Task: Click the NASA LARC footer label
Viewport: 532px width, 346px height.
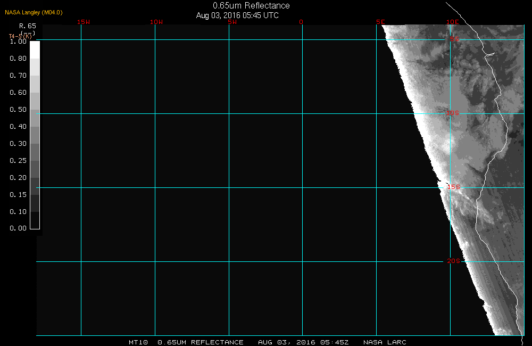Action: tap(385, 342)
